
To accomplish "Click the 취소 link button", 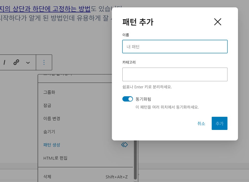I will coord(201,123).
